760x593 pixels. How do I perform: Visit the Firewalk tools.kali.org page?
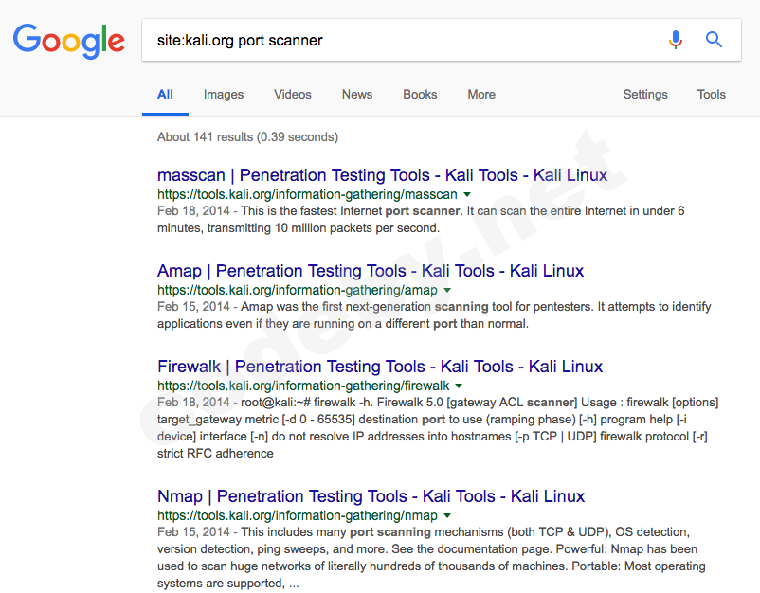click(x=379, y=367)
